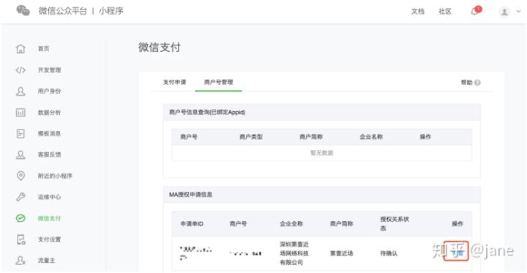The image size is (527, 273).
Task: Open 支付设置 sidebar item
Action: [50, 239]
